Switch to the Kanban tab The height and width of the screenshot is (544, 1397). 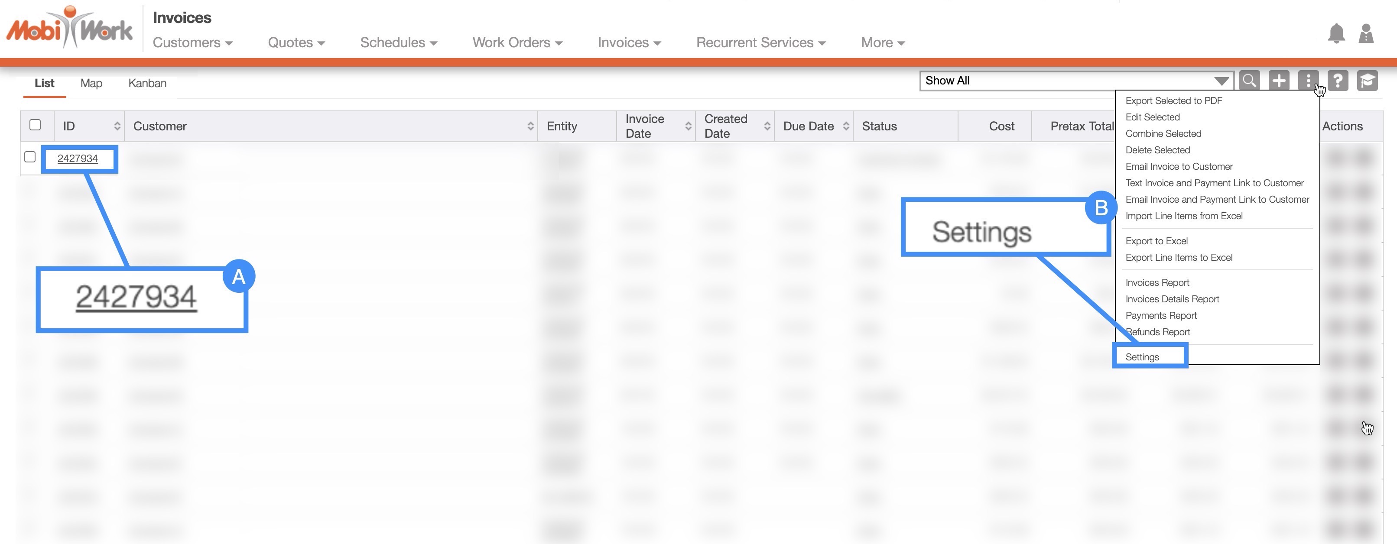tap(147, 84)
